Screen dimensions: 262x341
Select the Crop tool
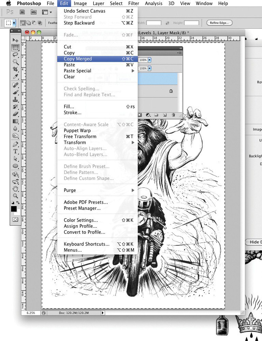point(15,69)
